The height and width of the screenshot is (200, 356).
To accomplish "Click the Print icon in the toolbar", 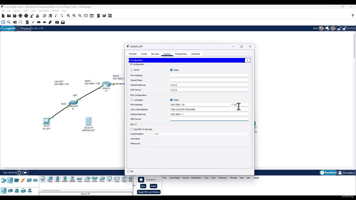I will 20,16.
